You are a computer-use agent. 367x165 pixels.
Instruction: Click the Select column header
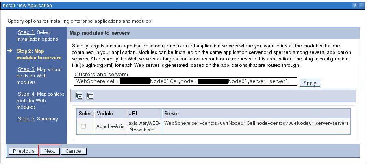(x=86, y=114)
